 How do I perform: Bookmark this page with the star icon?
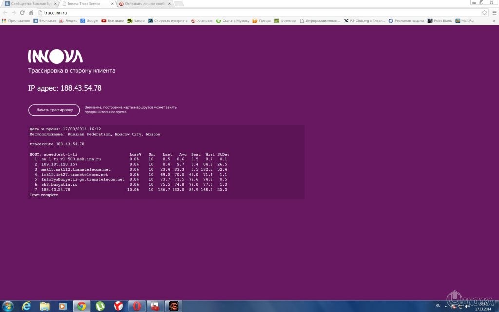(484, 13)
